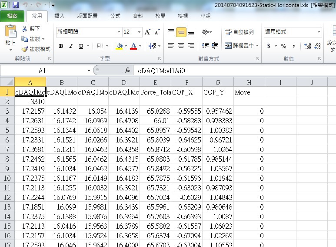
Task: Click the percent style icon
Action: tap(283, 46)
